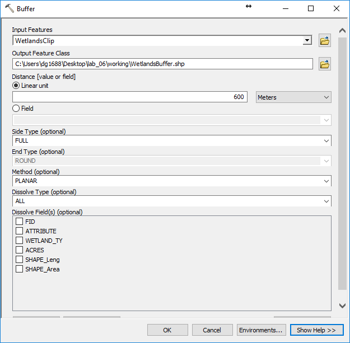Open the Environments... settings

pos(261,330)
